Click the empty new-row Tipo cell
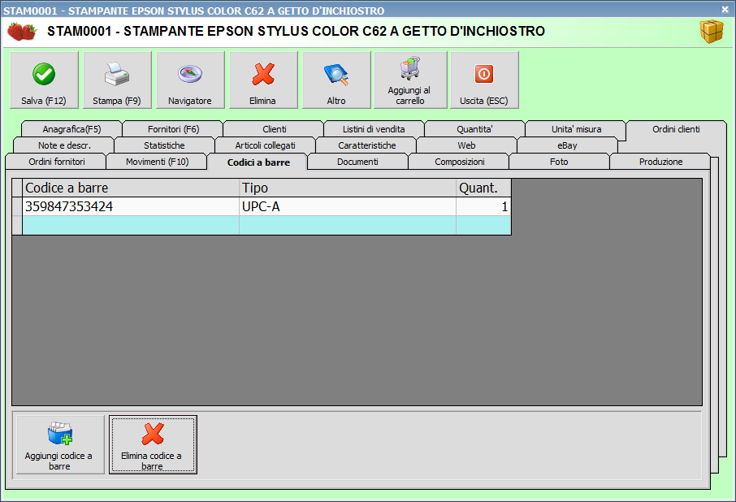736x502 pixels. tap(348, 225)
